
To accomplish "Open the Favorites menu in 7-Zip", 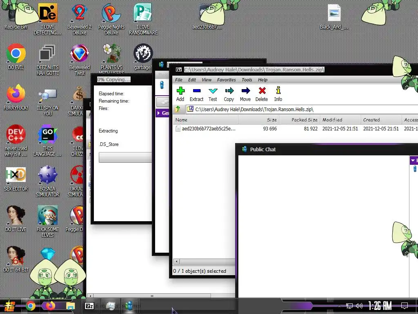I will pos(226,80).
